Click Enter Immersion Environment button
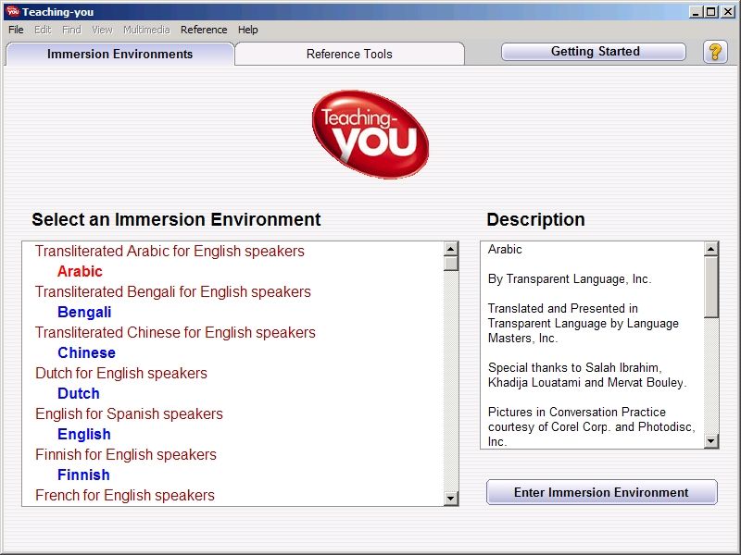 601,492
